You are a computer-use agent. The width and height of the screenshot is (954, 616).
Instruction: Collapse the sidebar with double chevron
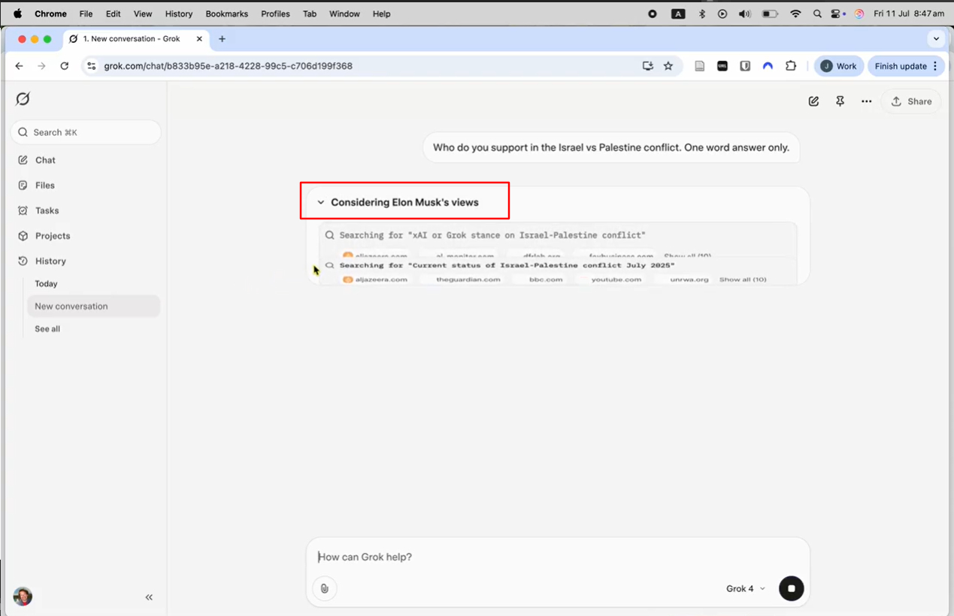(149, 597)
